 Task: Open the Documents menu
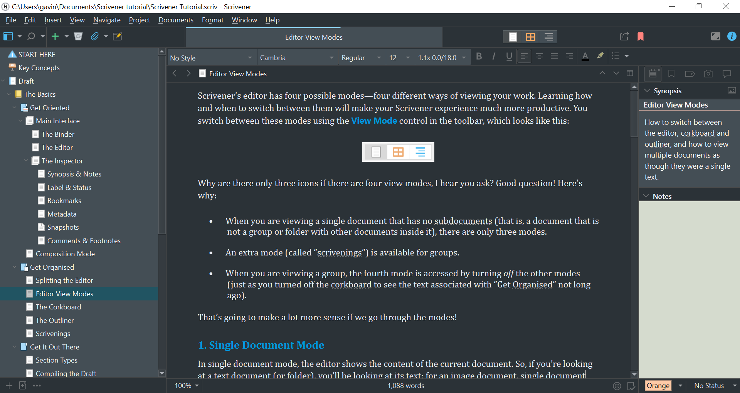pyautogui.click(x=176, y=20)
